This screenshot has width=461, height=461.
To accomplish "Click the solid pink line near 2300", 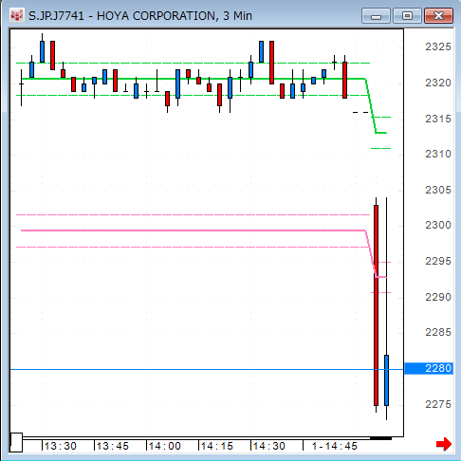I will pyautogui.click(x=193, y=230).
